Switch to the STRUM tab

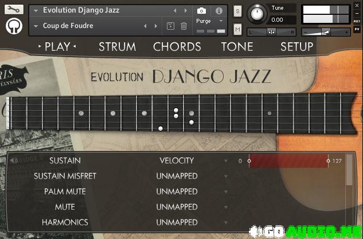pos(118,47)
